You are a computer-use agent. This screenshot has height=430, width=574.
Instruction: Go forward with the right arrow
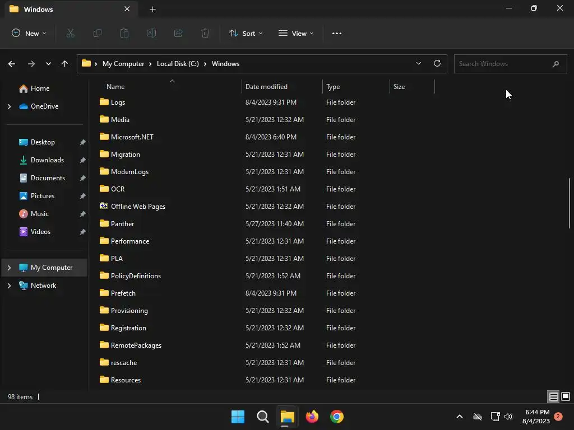[x=31, y=64]
